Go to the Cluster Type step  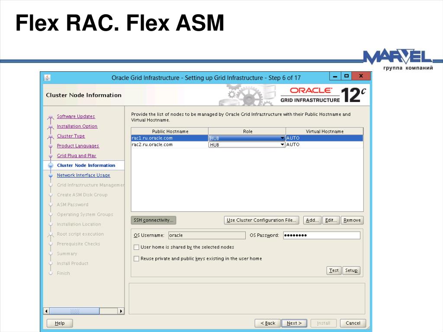[71, 136]
